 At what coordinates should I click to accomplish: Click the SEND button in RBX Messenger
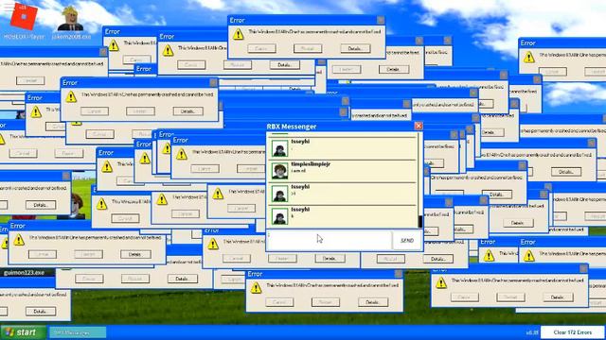tap(407, 241)
